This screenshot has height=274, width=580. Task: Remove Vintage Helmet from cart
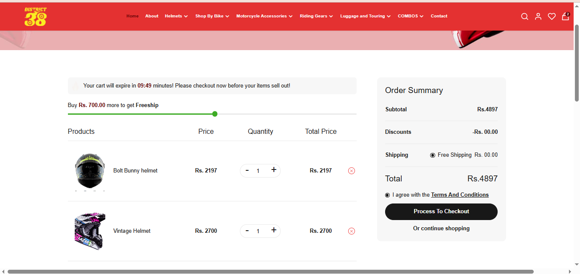(352, 231)
